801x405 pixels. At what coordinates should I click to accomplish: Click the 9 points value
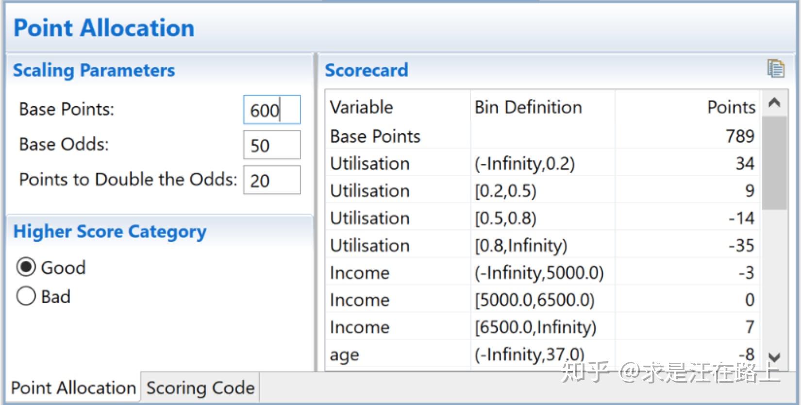pyautogui.click(x=750, y=190)
